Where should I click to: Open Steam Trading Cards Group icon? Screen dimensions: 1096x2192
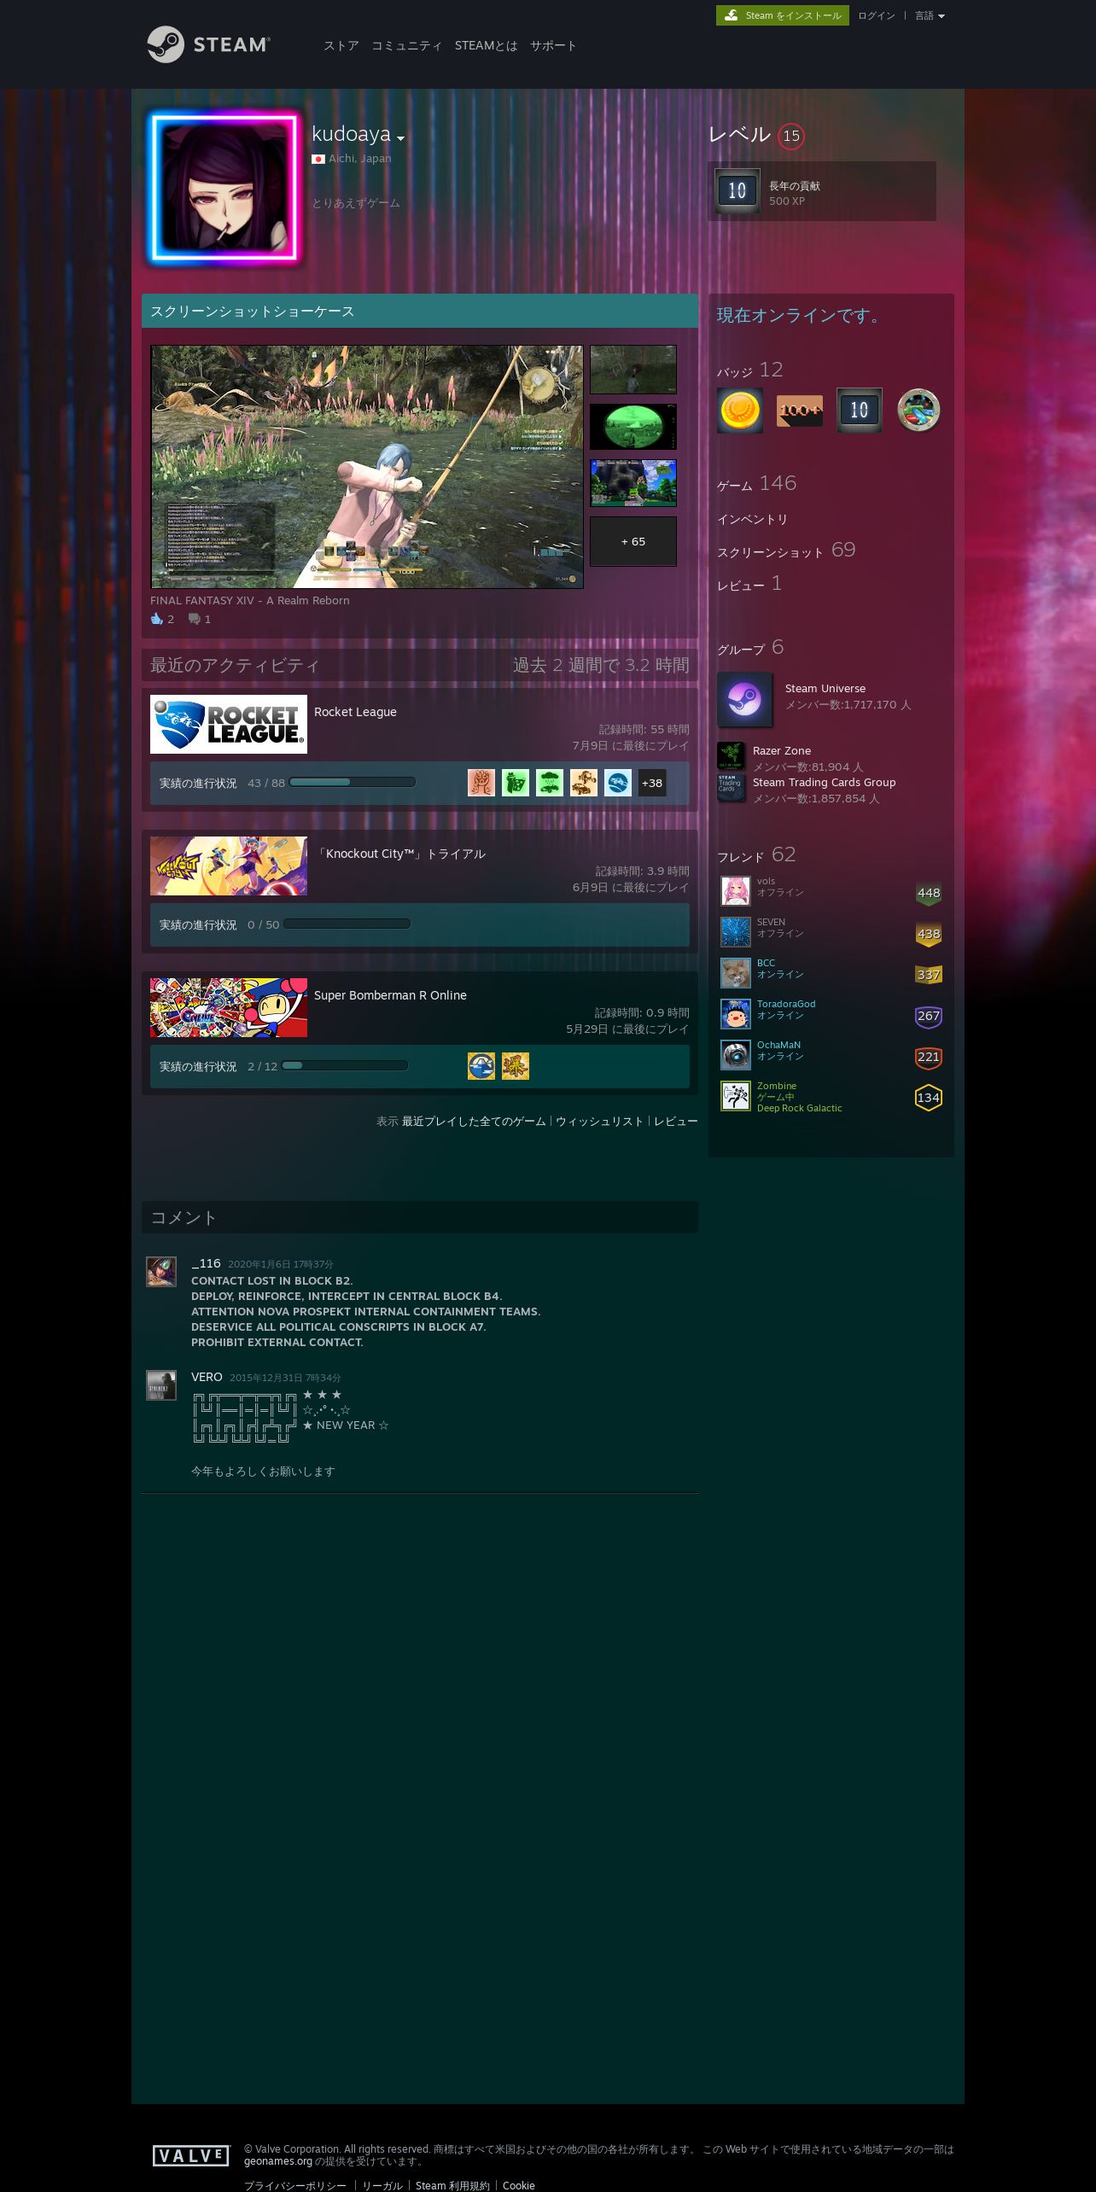point(731,787)
